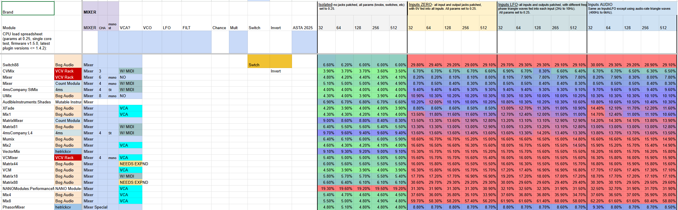Click the Mutable Instruments brand cell

pyautogui.click(x=68, y=102)
